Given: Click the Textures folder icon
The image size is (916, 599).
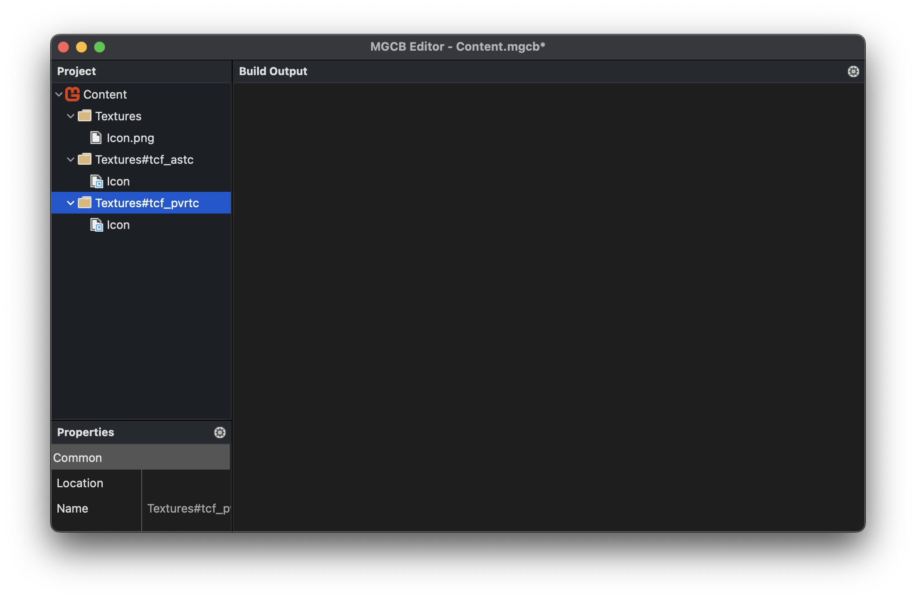Looking at the screenshot, I should [85, 116].
